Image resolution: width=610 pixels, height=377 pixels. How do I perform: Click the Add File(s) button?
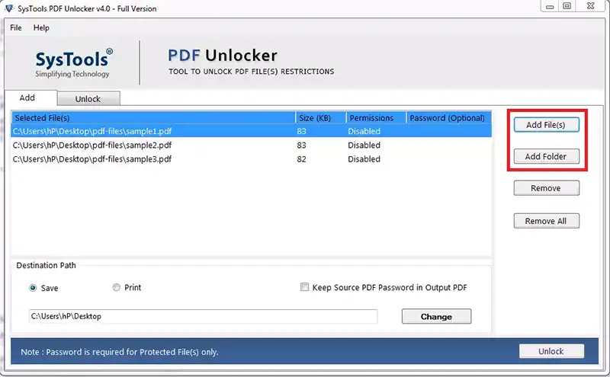[x=546, y=125]
